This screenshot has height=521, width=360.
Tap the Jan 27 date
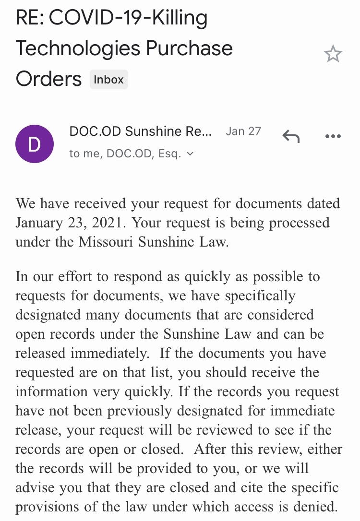pyautogui.click(x=243, y=131)
